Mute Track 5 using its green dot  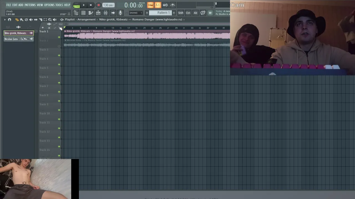coord(59,74)
